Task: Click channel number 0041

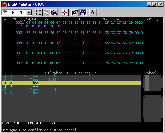Action: 20,43
